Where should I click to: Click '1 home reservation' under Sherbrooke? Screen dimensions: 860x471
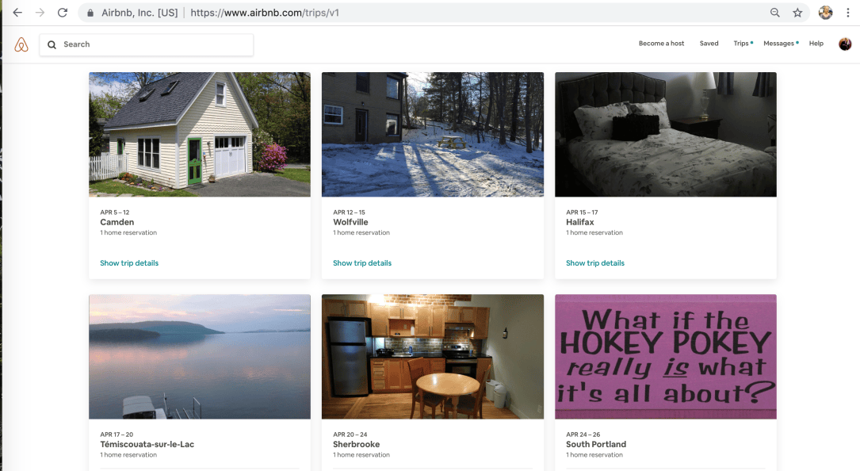(x=361, y=455)
